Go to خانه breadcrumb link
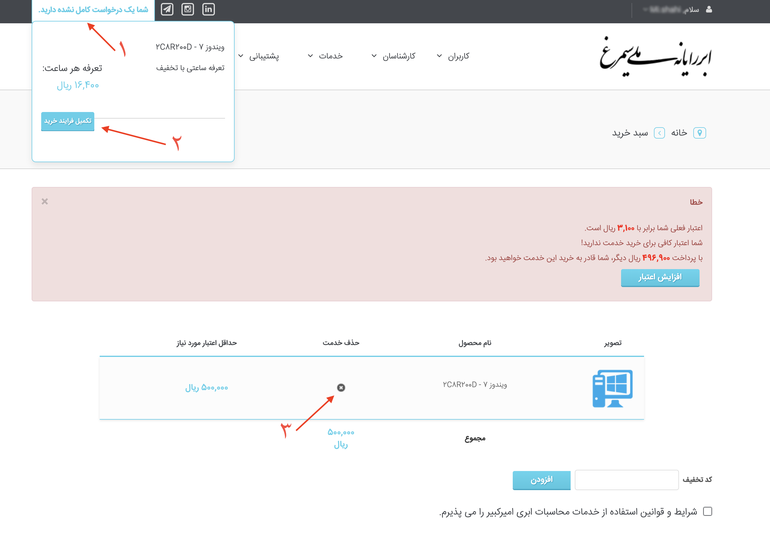The width and height of the screenshot is (770, 540). pos(679,133)
